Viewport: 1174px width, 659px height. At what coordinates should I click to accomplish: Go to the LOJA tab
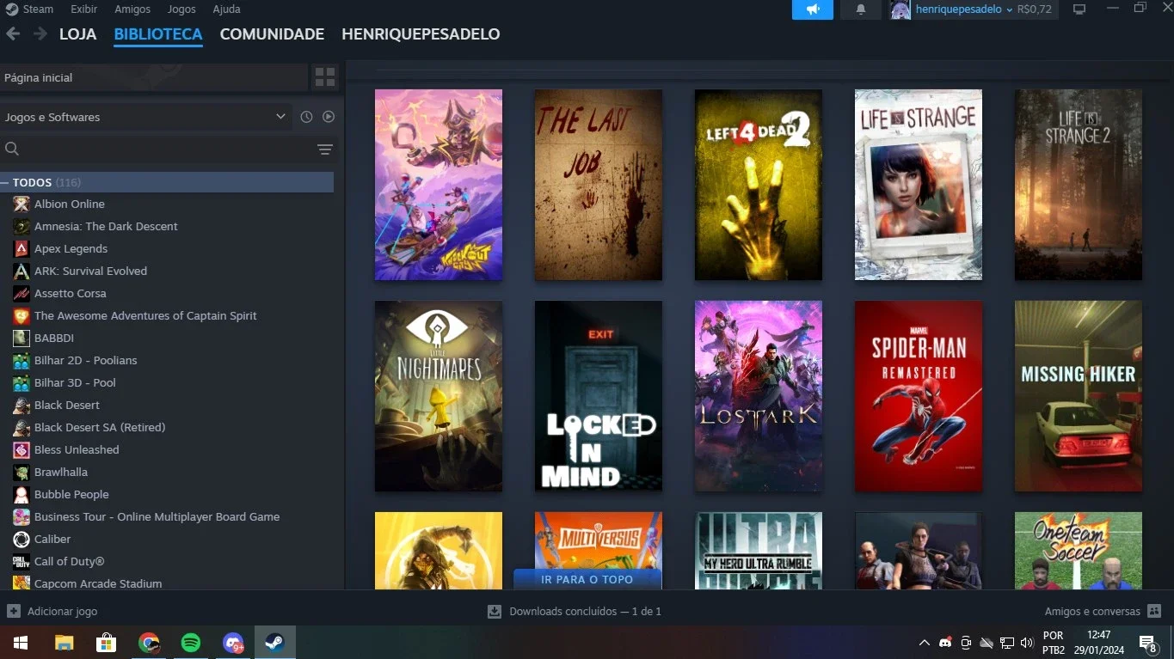77,34
